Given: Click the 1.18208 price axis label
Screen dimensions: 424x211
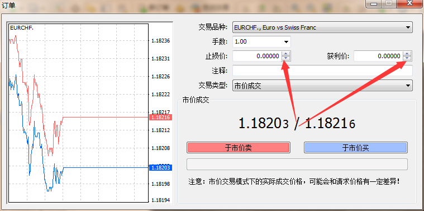Looking at the screenshot, I should click(x=161, y=148).
